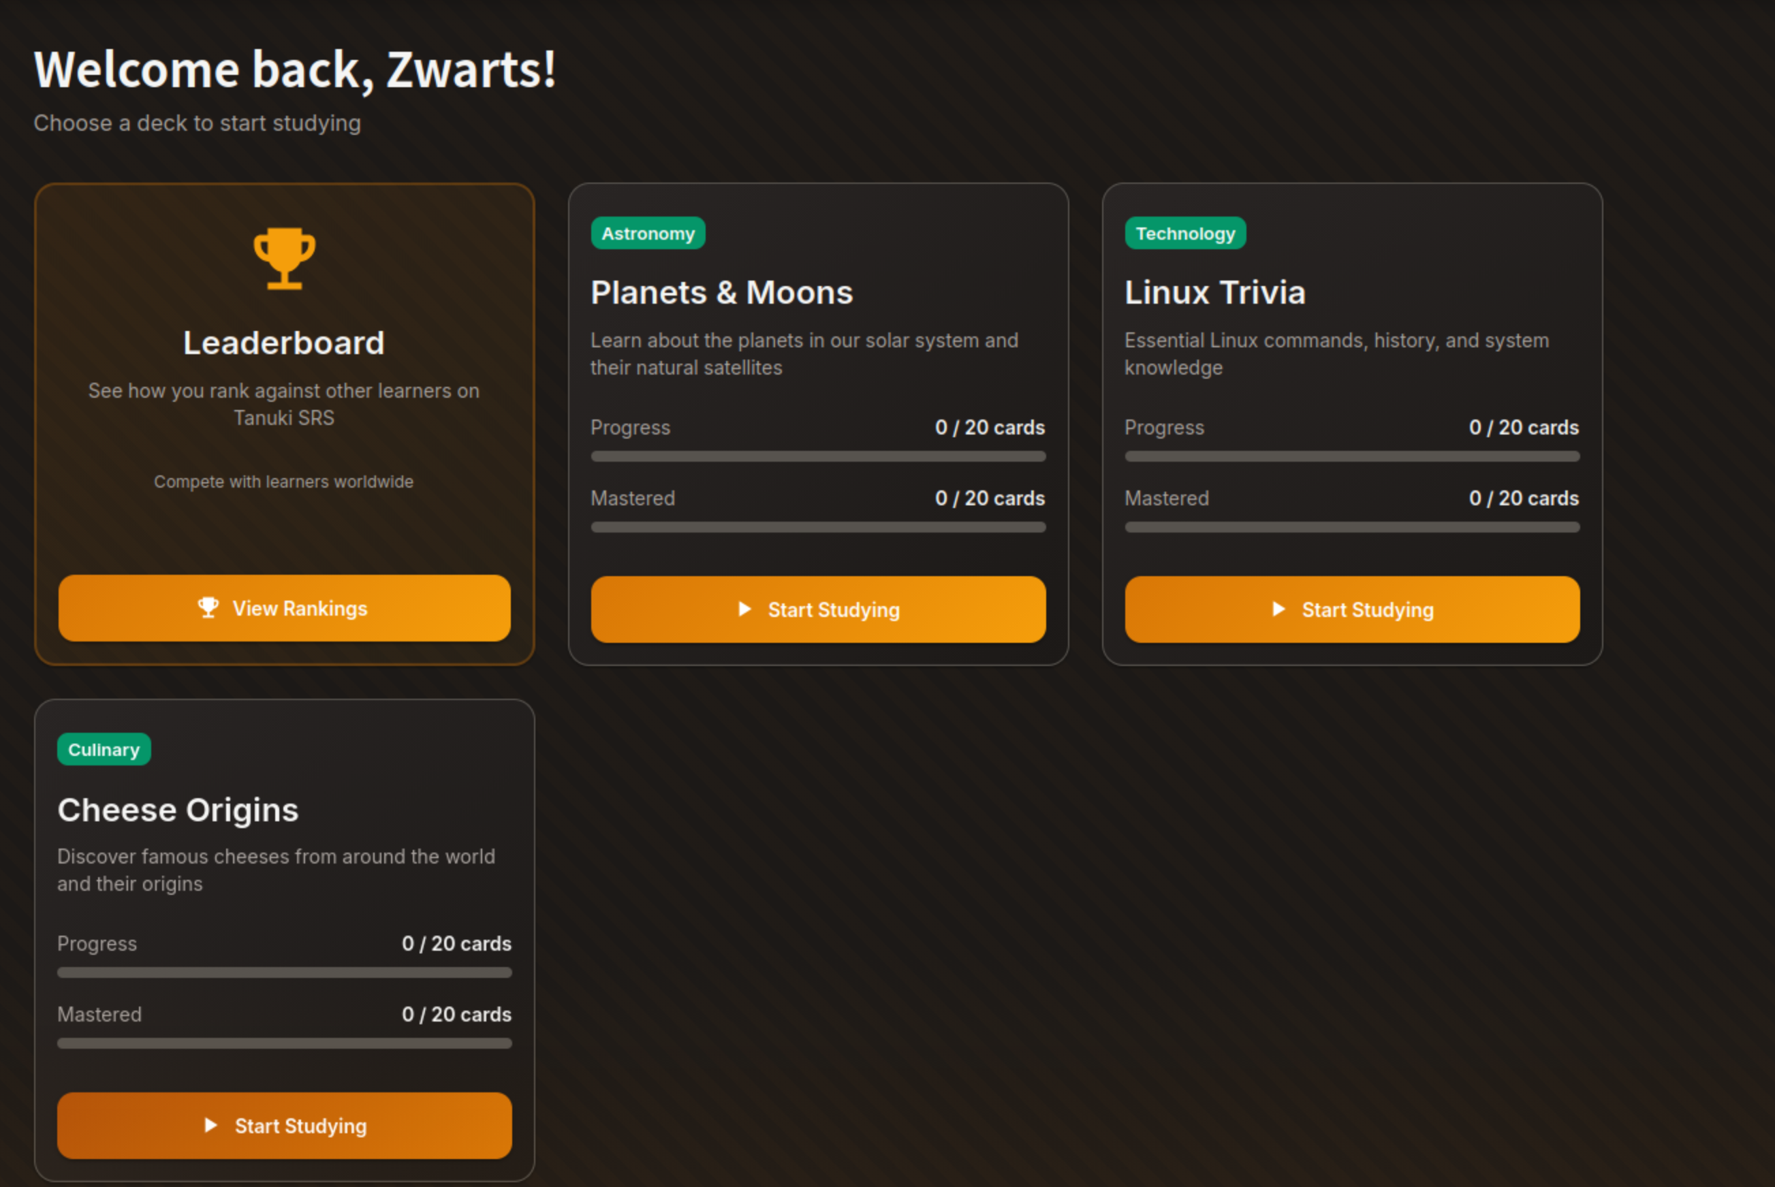Open the View Rankings button

pos(284,608)
